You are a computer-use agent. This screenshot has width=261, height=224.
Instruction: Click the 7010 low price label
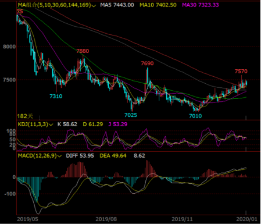[x=195, y=116]
